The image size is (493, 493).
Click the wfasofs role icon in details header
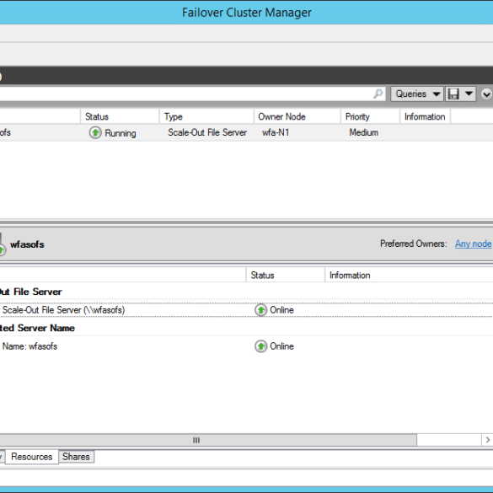point(2,244)
